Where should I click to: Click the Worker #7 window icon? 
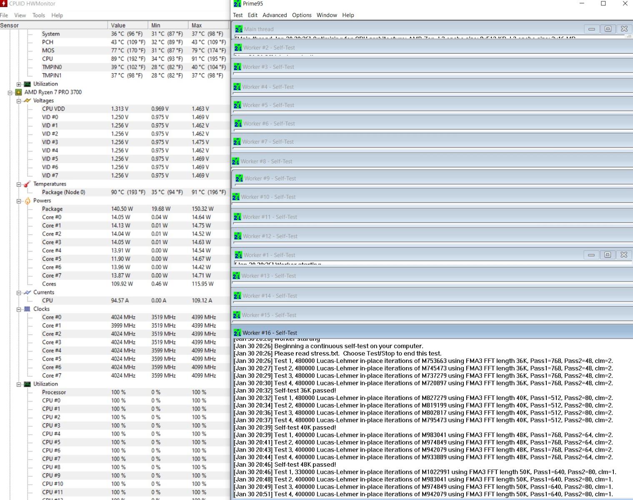[x=237, y=142]
